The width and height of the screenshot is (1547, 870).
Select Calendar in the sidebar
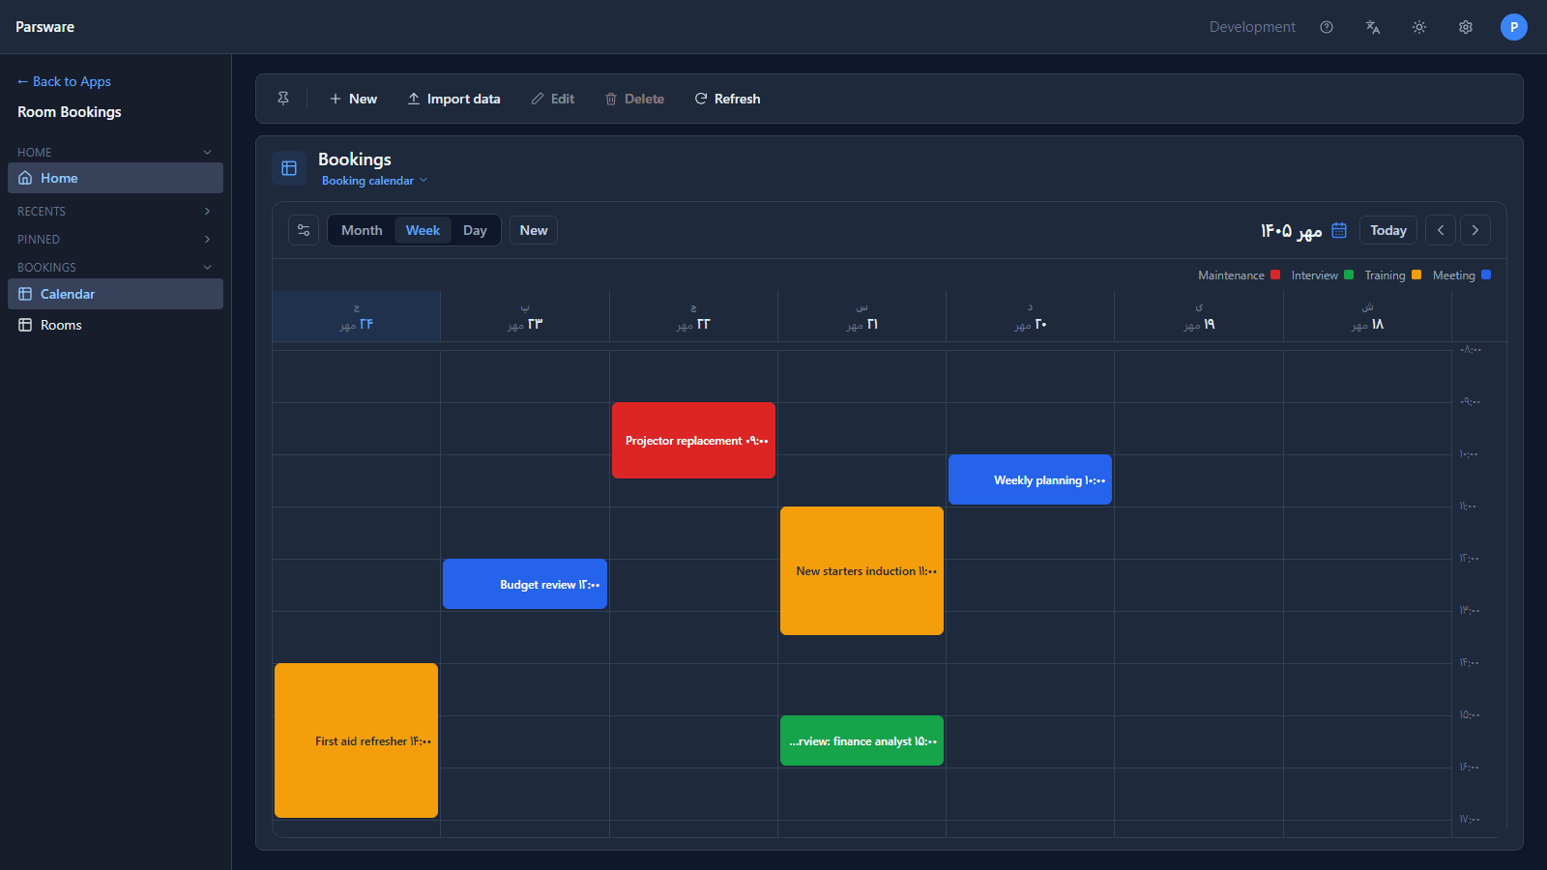(x=115, y=294)
